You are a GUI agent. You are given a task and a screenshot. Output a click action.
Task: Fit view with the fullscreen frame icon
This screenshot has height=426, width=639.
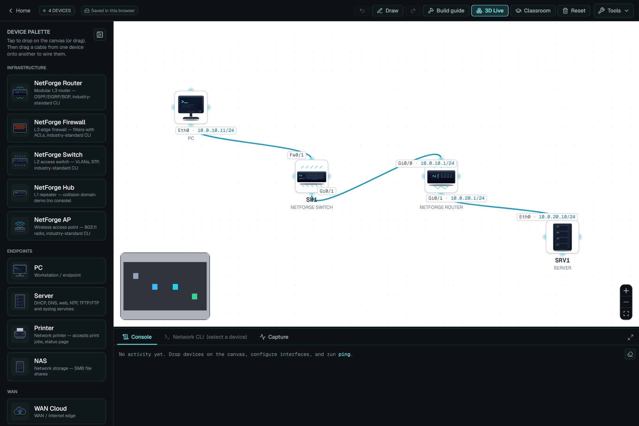coord(626,314)
